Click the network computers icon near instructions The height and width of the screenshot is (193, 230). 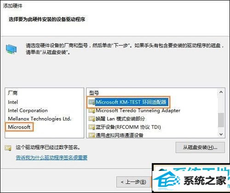(11, 49)
